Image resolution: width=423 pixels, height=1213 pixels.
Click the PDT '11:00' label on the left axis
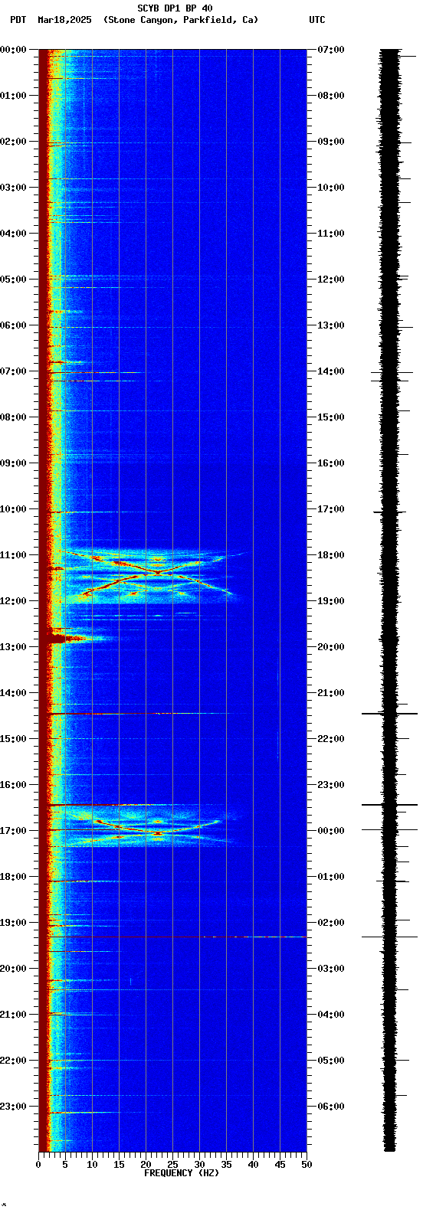14,555
